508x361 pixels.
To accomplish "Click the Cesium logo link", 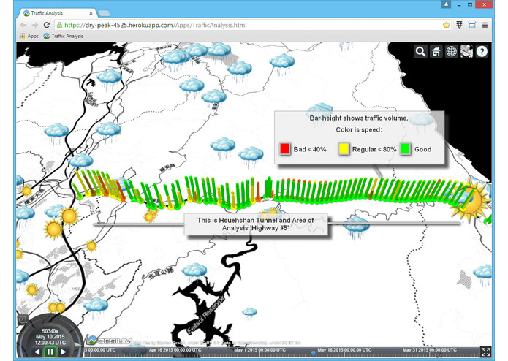I will [x=110, y=341].
